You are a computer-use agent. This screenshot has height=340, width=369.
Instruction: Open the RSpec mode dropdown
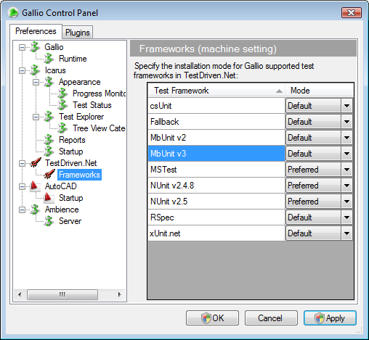coord(346,217)
